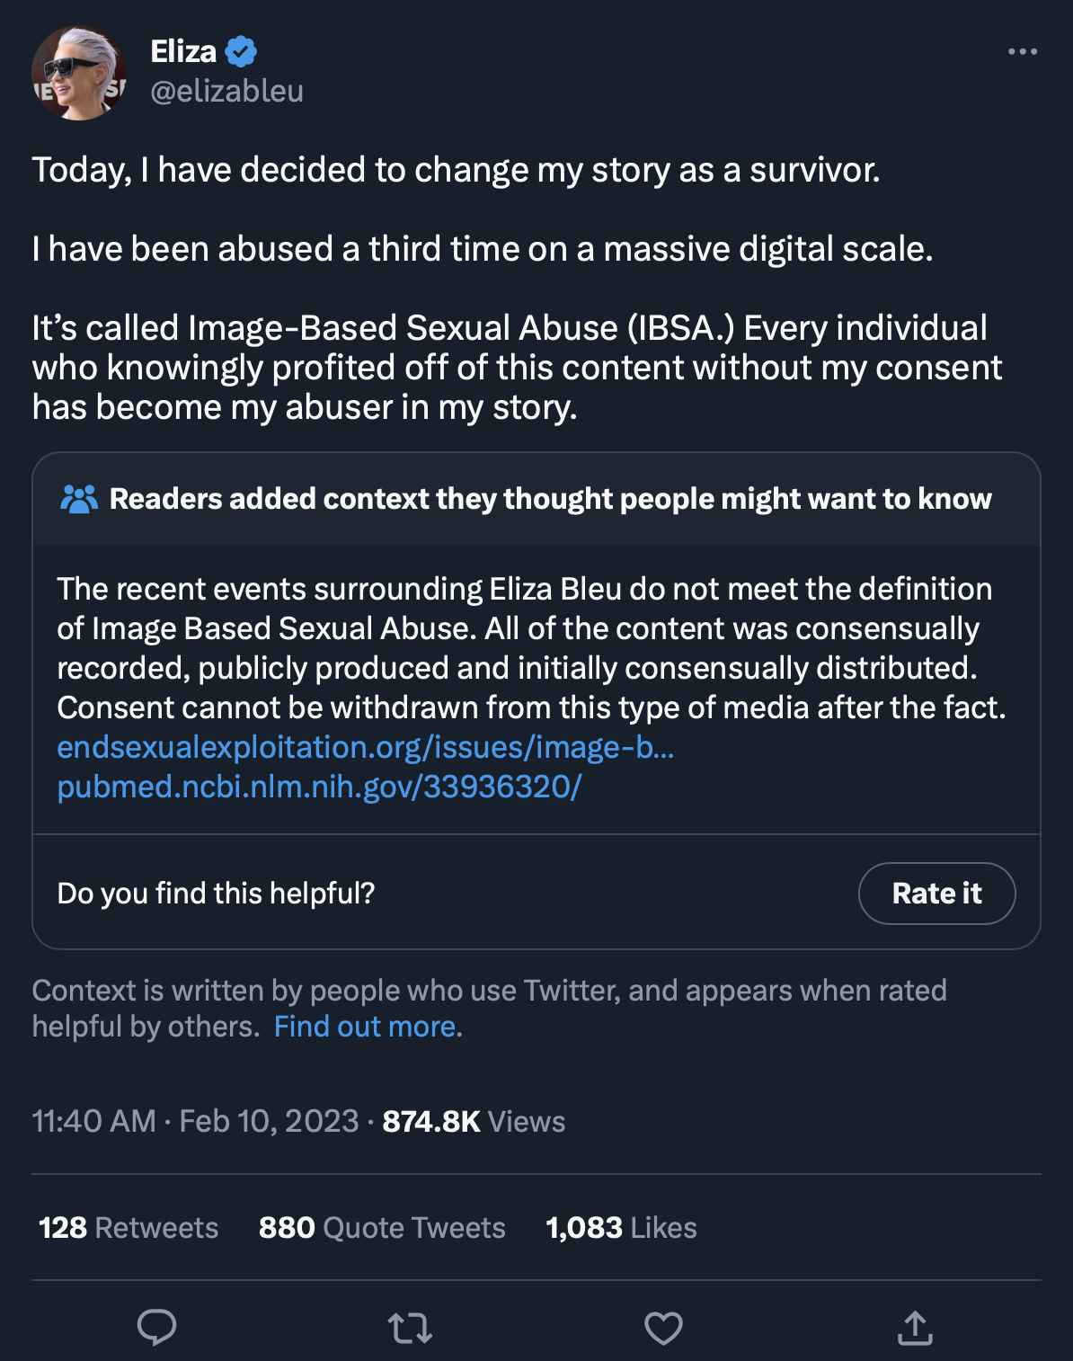Screen dimensions: 1073x1361
Task: Click the reply speech bubble icon
Action: tap(156, 1327)
